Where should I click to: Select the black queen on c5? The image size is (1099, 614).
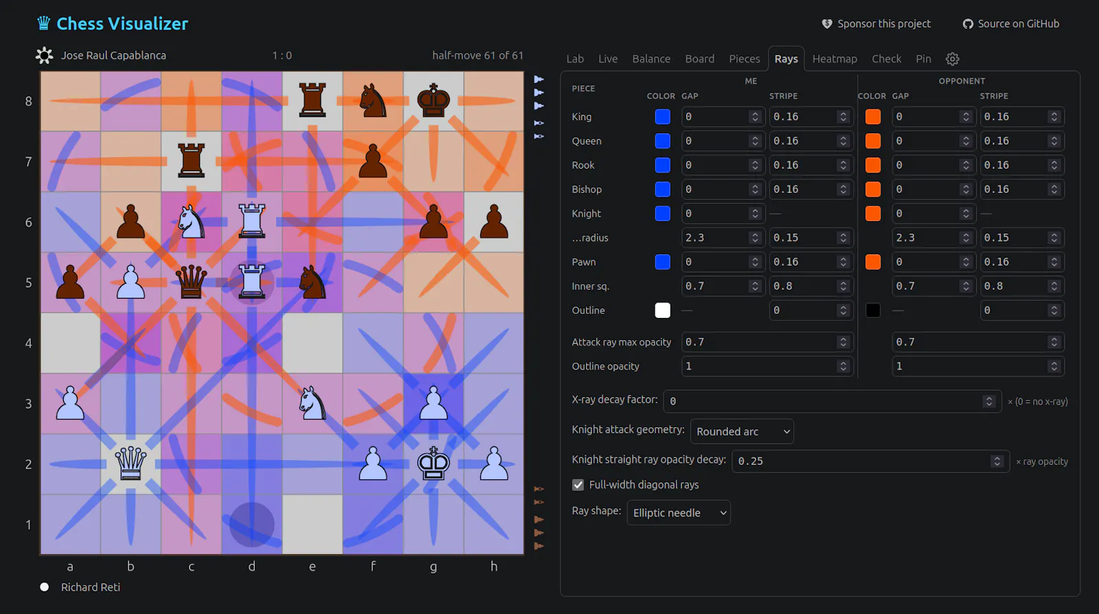[x=192, y=282]
